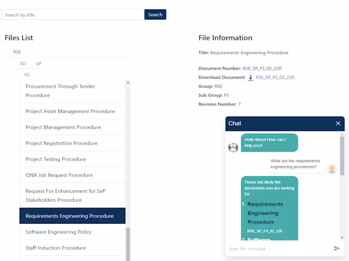
Task: Click the files list scrollbar thumb
Action: pos(128,244)
